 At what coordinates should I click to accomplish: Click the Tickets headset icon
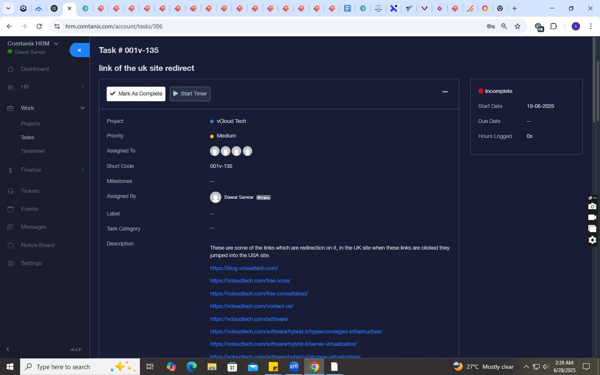[10, 191]
